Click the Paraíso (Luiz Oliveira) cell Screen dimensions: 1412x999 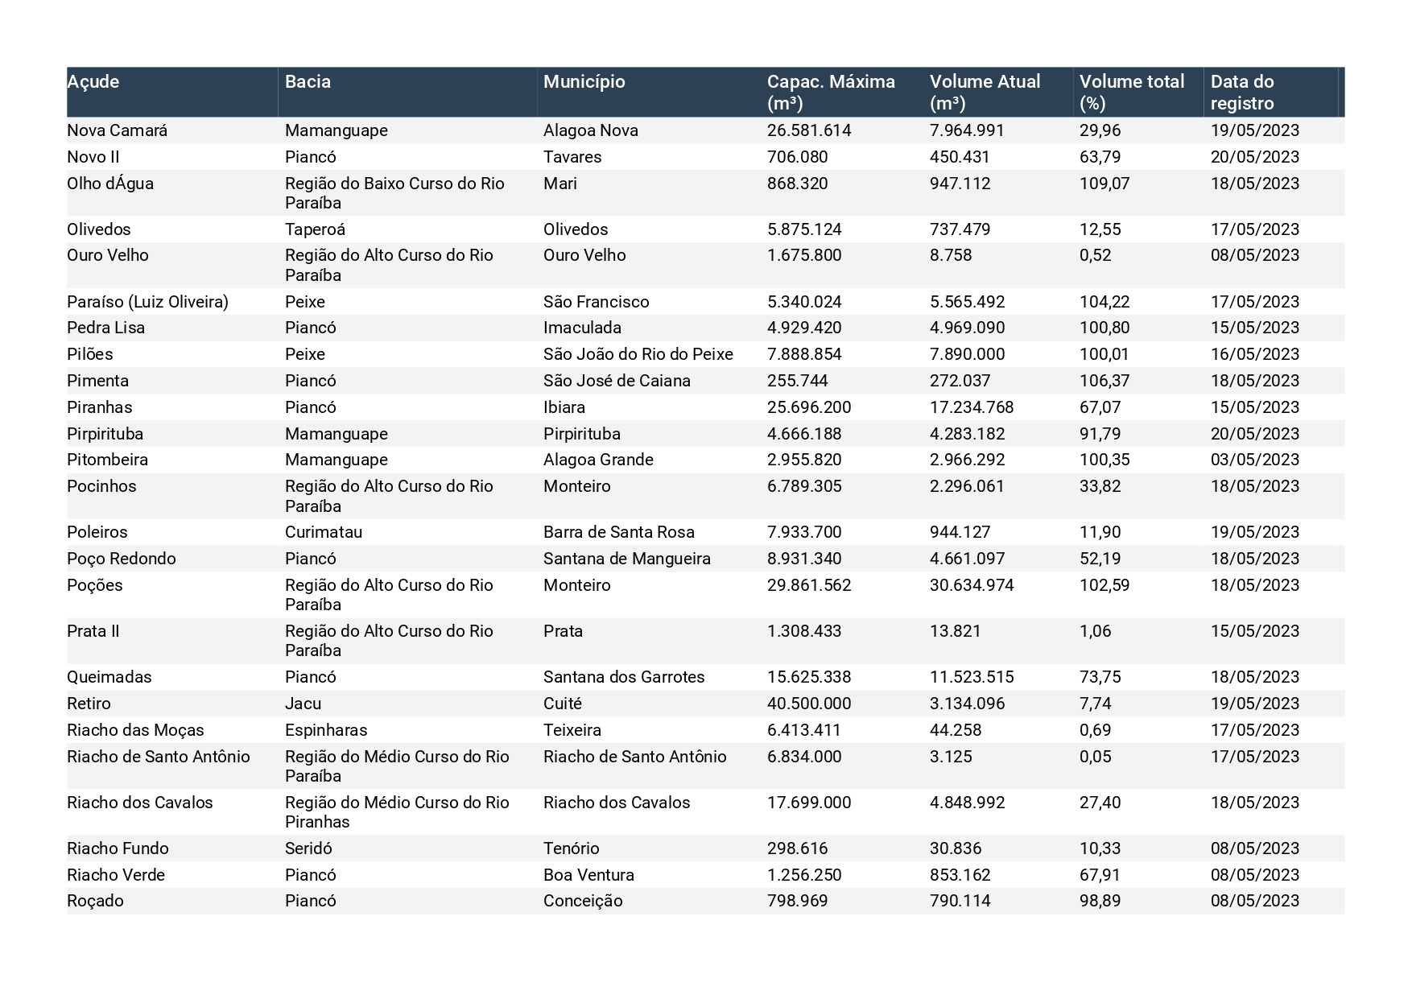pyautogui.click(x=147, y=302)
